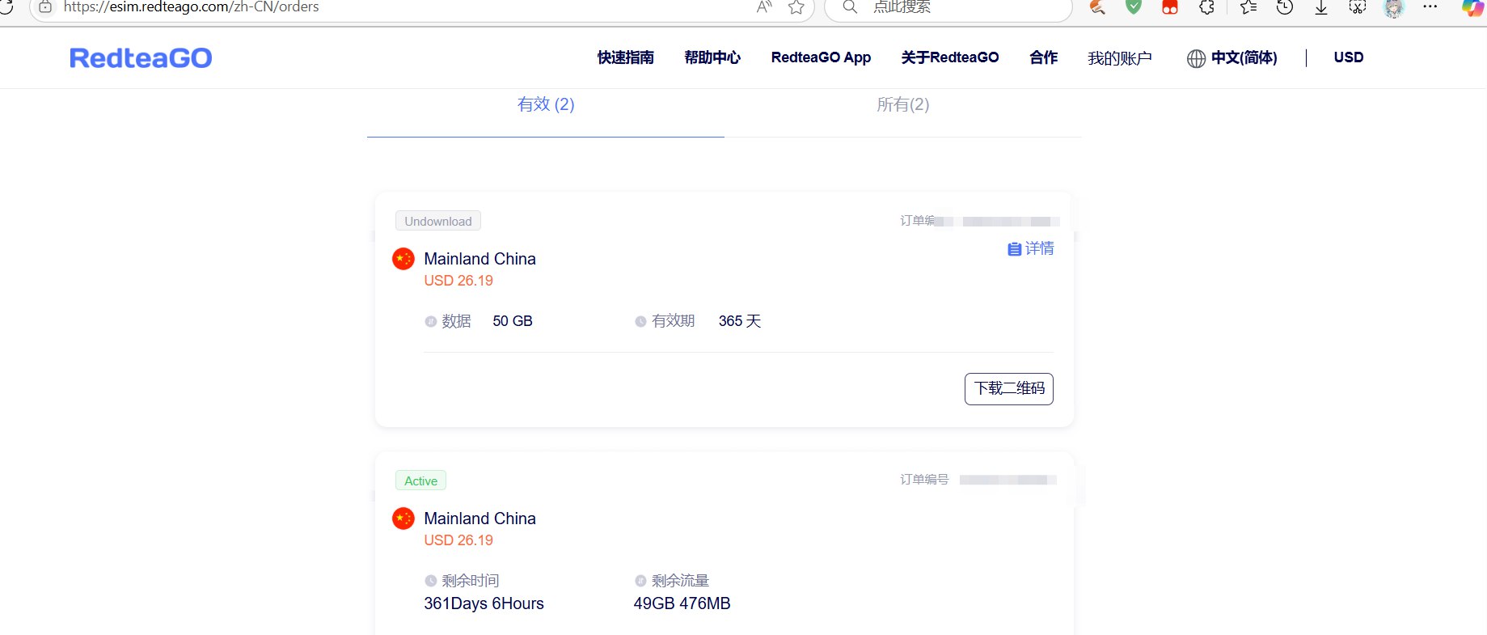Screen dimensions: 1487x635
Task: Open browser Settings and more menu
Action: (1430, 6)
